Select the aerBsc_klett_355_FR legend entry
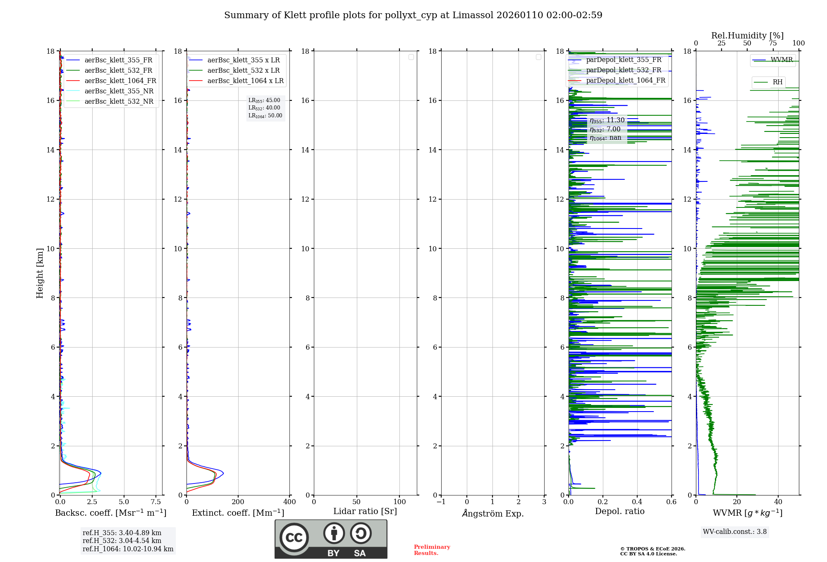 118,60
